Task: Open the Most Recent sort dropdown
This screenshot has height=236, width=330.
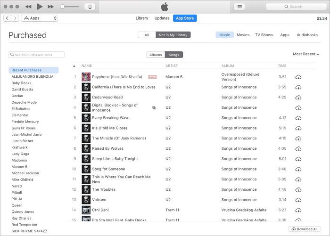Action: coord(306,54)
